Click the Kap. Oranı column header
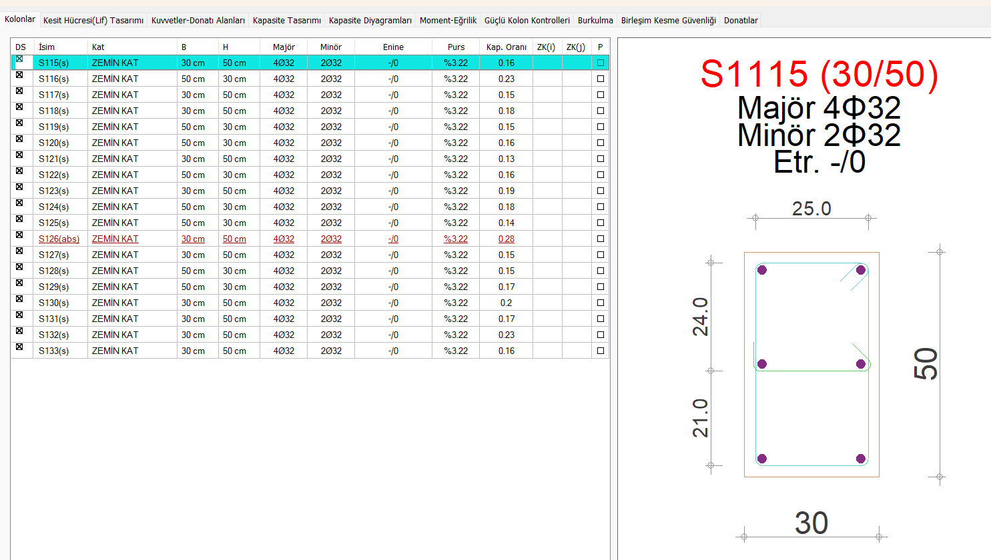 click(506, 47)
